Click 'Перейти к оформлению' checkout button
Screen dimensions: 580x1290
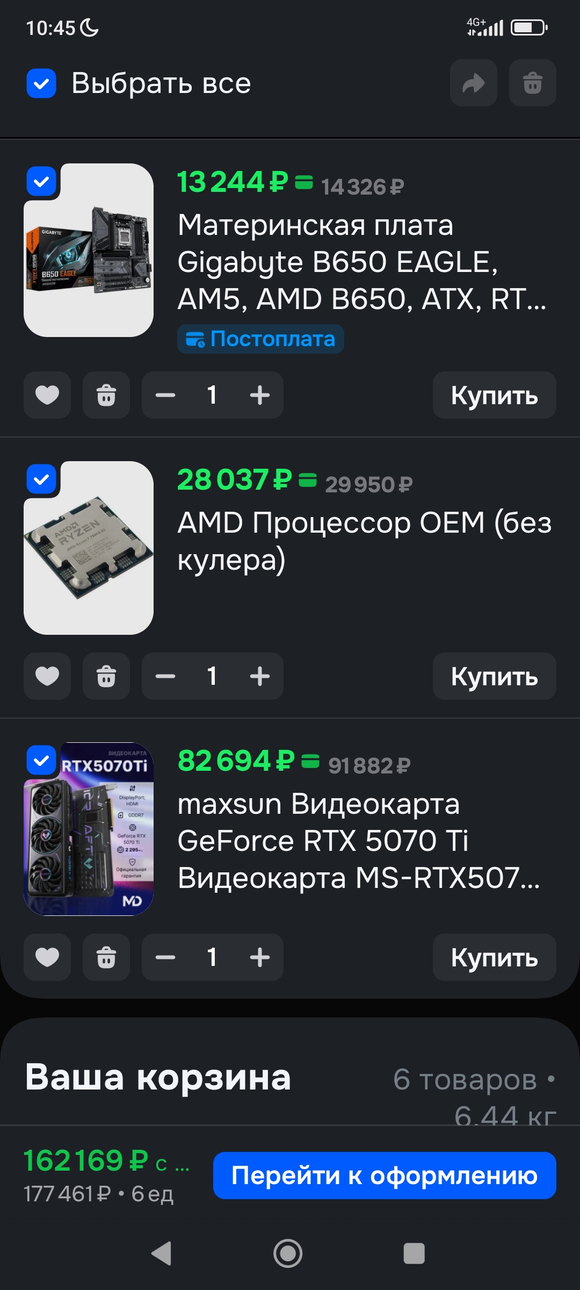385,1176
